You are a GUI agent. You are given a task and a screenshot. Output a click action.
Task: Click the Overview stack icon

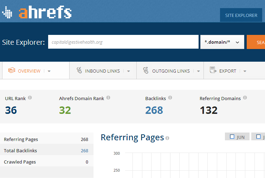point(12,70)
